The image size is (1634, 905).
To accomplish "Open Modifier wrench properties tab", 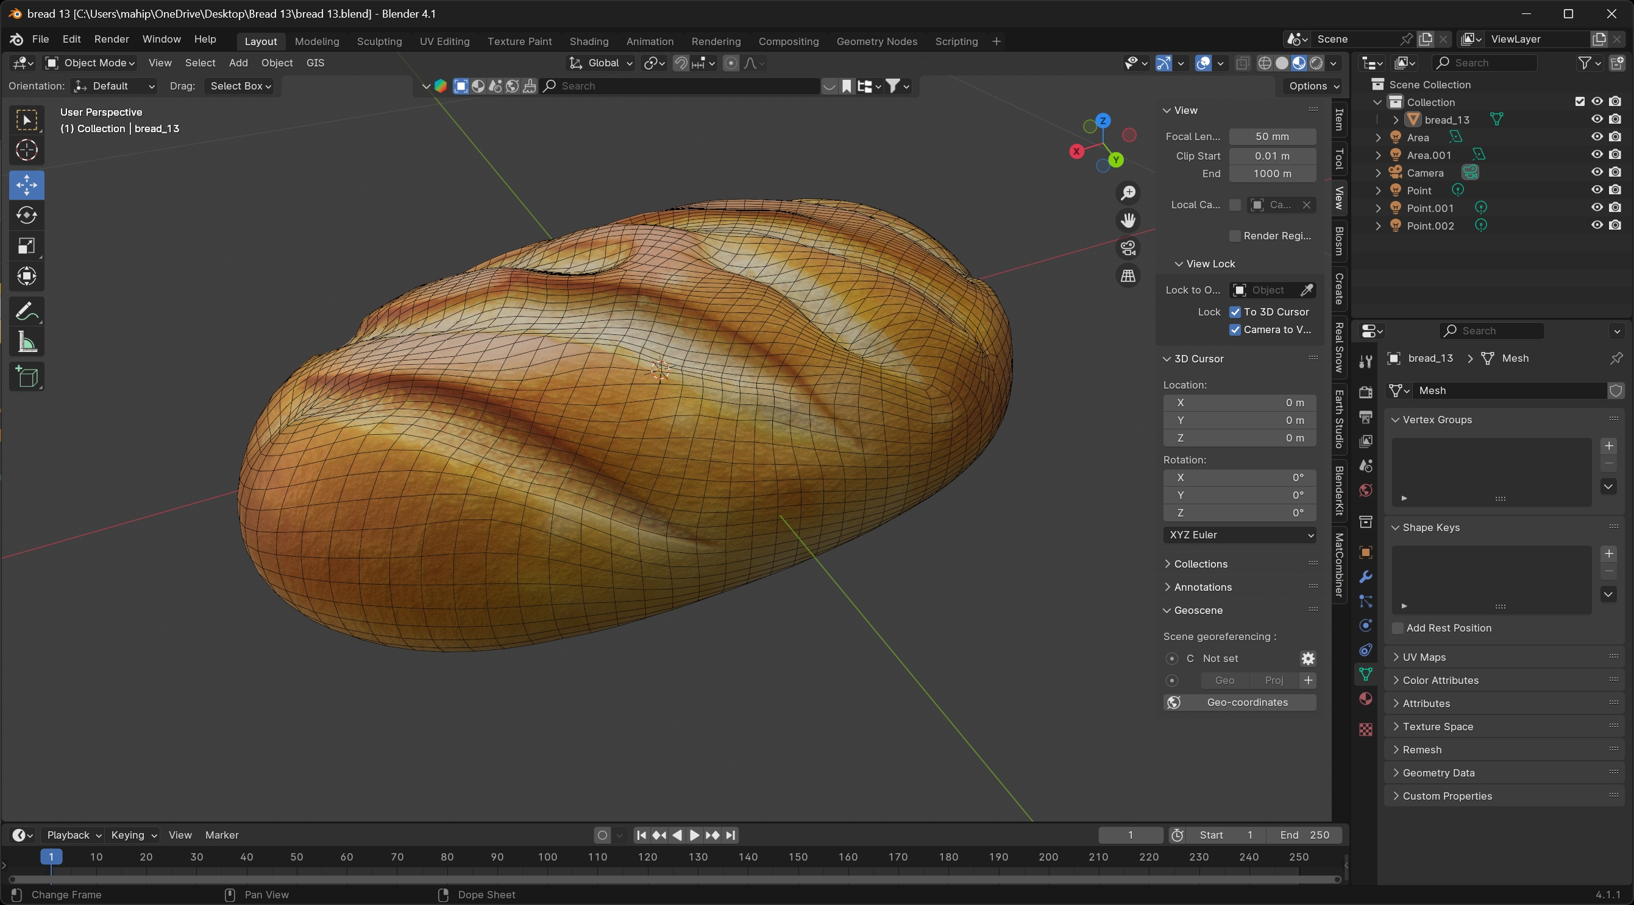I will [x=1366, y=577].
